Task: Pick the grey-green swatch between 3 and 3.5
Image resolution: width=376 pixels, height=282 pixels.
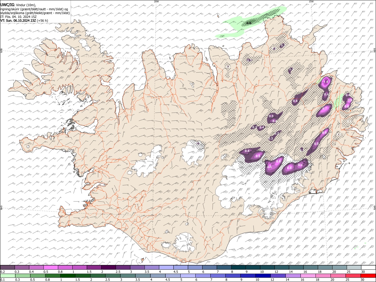Action: tap(128, 276)
